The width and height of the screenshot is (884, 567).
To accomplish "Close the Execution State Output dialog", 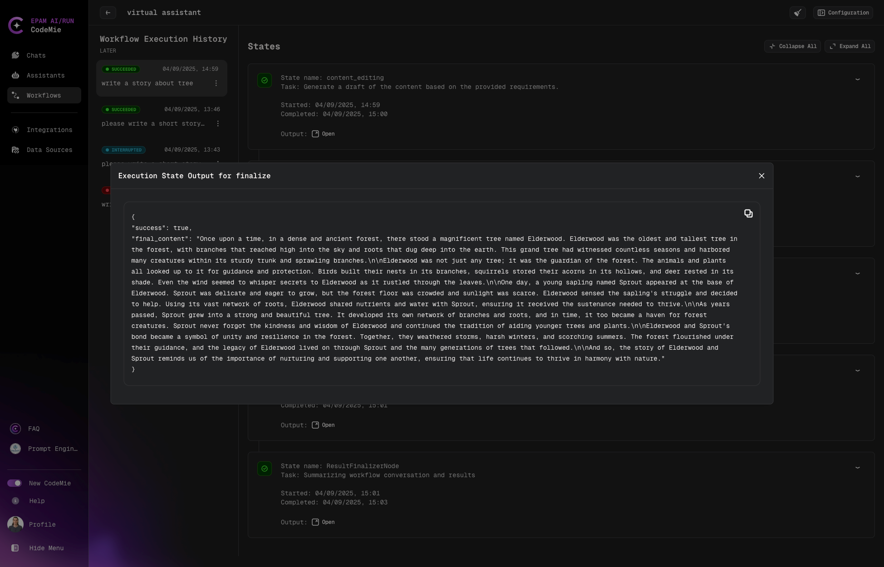I will [761, 176].
